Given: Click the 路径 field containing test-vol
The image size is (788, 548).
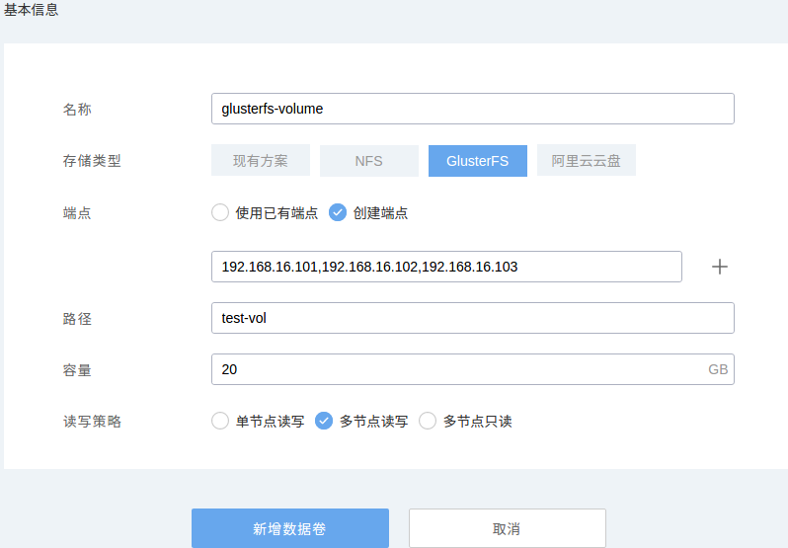Looking at the screenshot, I should (472, 318).
